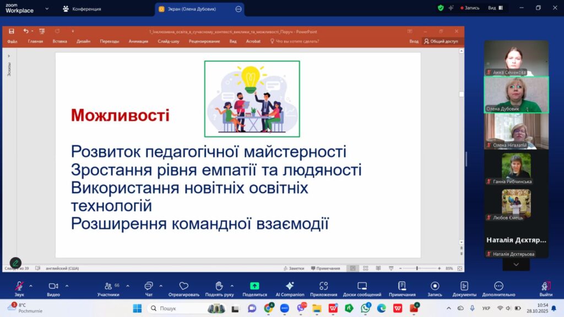
Task: Open the Вид view layout menu
Action: tap(496, 8)
